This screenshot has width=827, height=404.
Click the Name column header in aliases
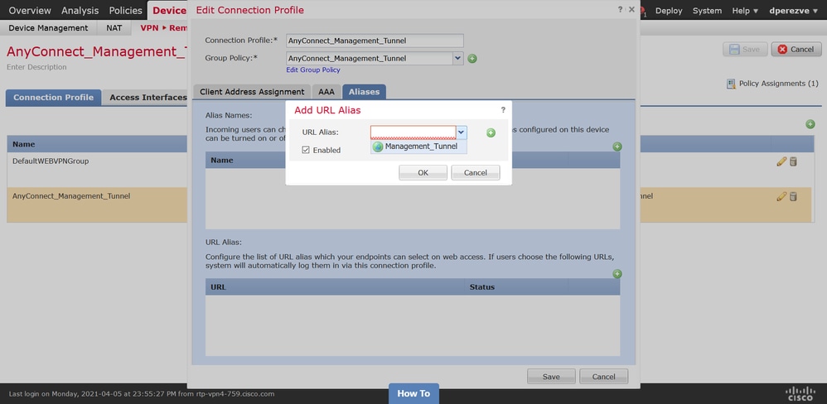pyautogui.click(x=221, y=160)
